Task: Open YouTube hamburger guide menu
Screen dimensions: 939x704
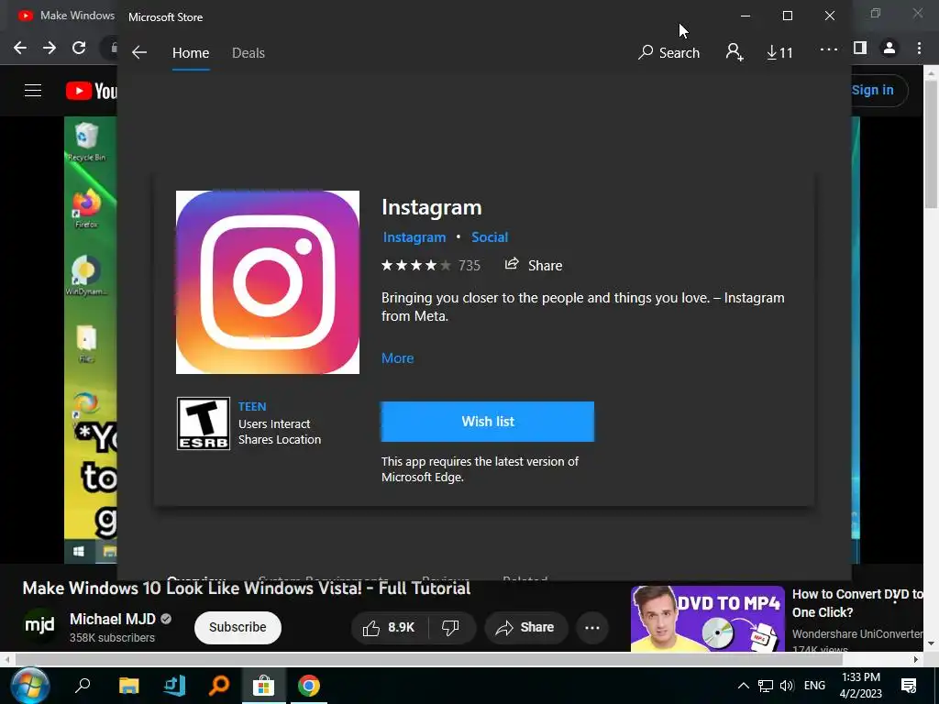Action: (33, 91)
